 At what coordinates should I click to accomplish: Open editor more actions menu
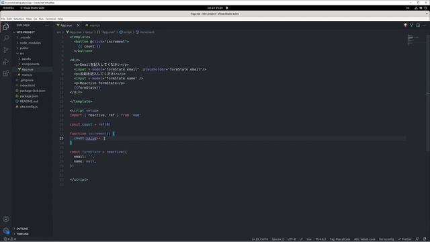(424, 26)
